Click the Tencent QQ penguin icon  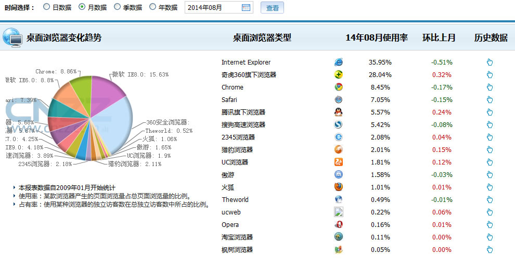pos(339,112)
